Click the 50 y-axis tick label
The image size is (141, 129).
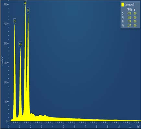coord(6,102)
